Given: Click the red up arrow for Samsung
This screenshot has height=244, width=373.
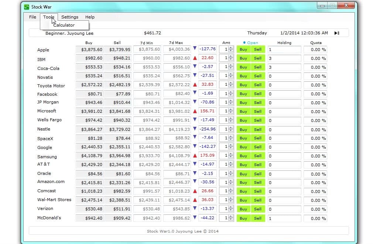Looking at the screenshot, I should click(x=195, y=156).
